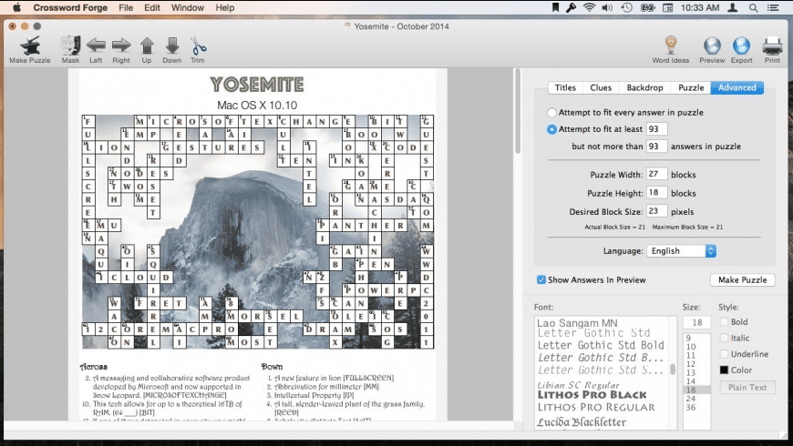Select Lucida Blackletter font

coord(582,421)
